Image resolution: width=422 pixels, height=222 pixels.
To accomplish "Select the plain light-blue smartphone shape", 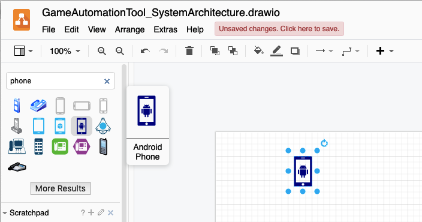I will [38, 126].
